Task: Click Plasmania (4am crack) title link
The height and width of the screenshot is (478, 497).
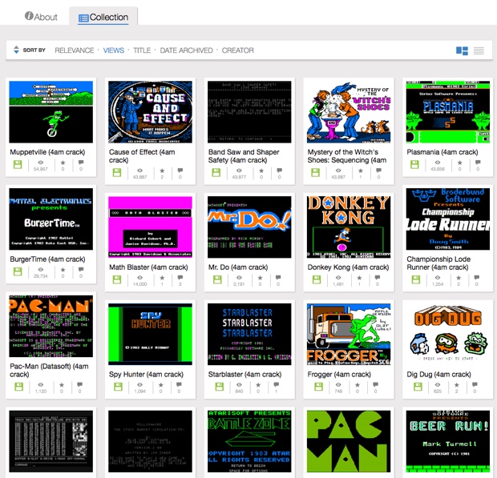Action: 442,152
